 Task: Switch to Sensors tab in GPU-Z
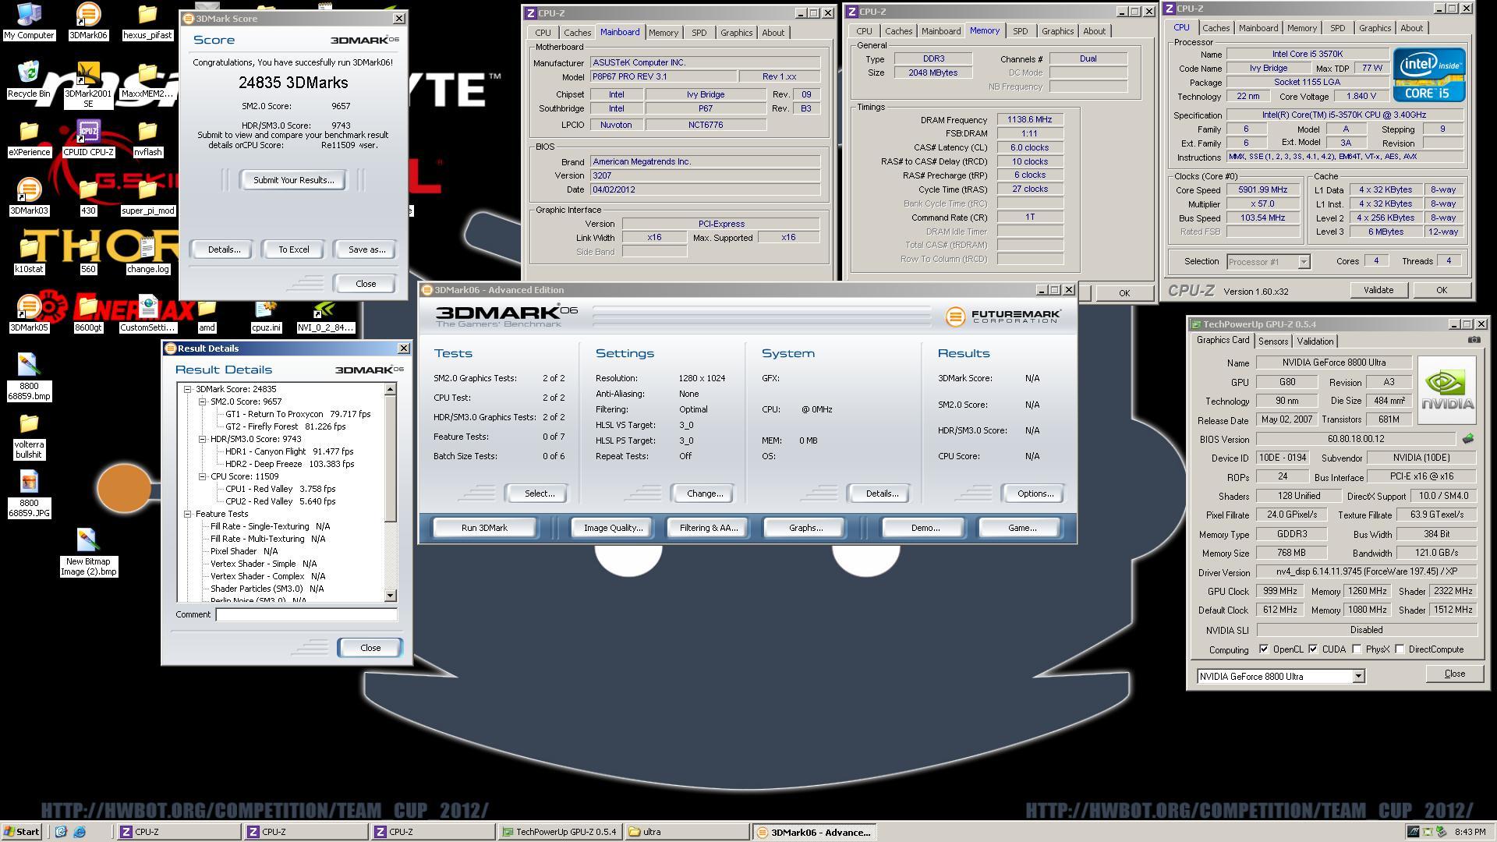click(1272, 341)
